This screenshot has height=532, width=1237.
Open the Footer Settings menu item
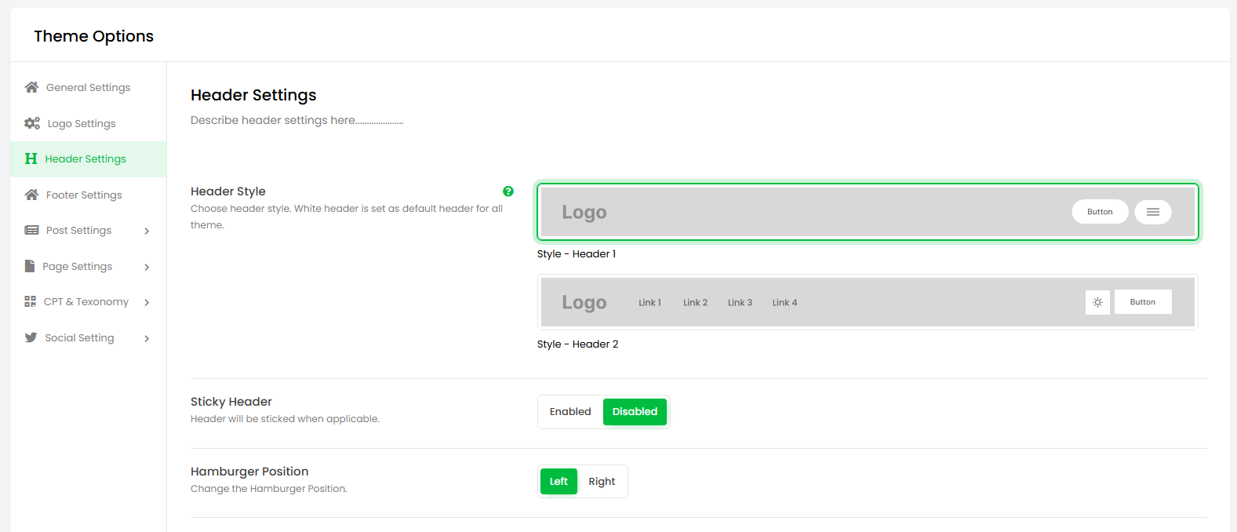tap(84, 195)
